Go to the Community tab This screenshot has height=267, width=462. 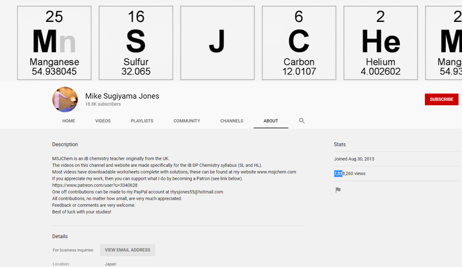187,121
